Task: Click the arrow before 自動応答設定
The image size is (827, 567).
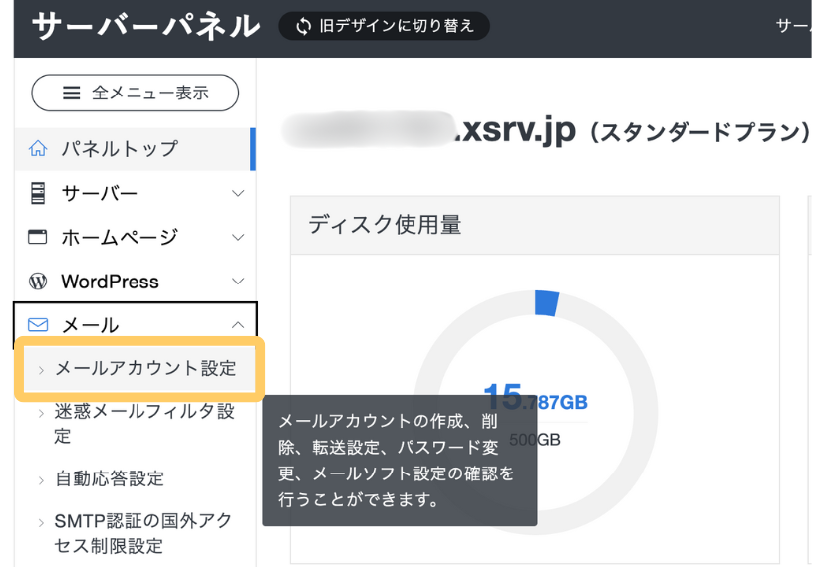Action: (x=41, y=480)
